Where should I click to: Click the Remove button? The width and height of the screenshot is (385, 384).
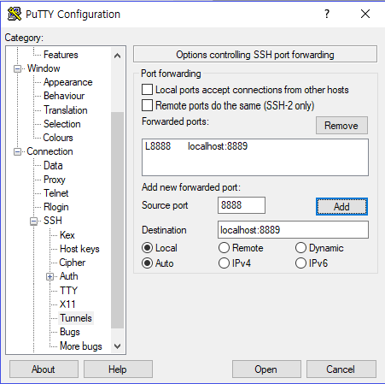341,126
